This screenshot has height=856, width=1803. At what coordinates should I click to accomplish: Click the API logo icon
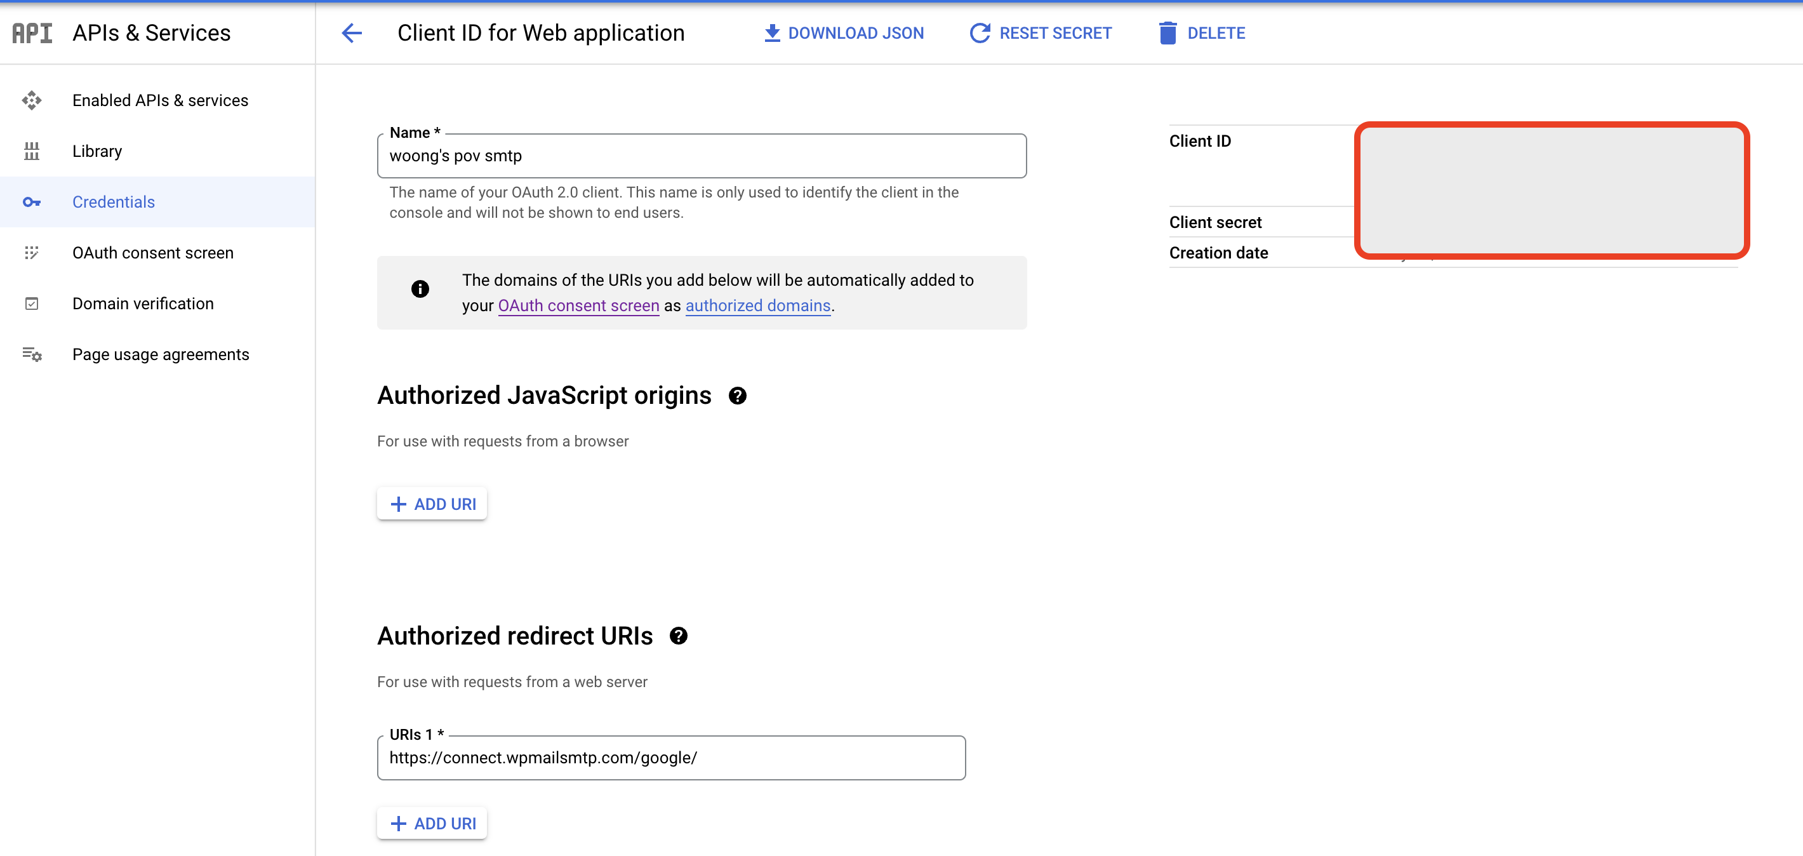point(32,33)
